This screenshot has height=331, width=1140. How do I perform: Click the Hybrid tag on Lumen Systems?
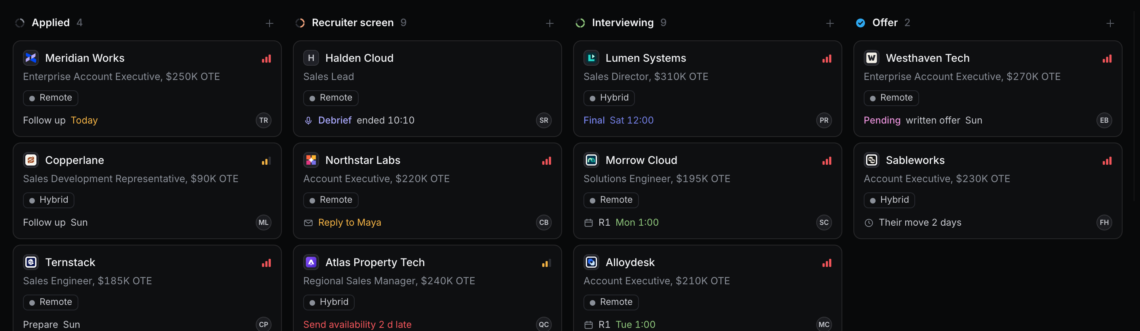pos(609,98)
